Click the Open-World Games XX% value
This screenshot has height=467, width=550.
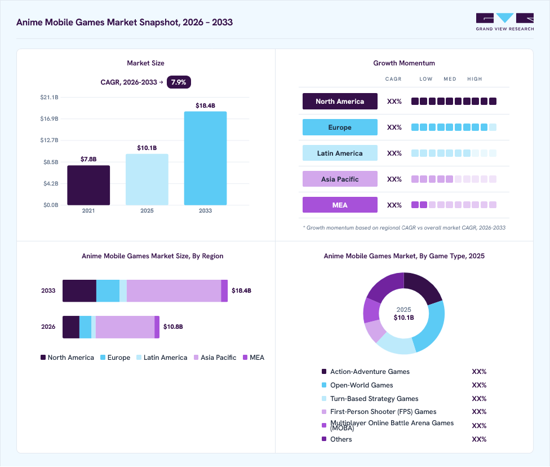click(x=479, y=385)
